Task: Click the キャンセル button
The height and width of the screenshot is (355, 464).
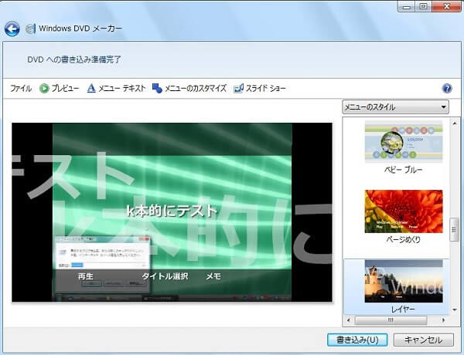Action: pyautogui.click(x=424, y=340)
